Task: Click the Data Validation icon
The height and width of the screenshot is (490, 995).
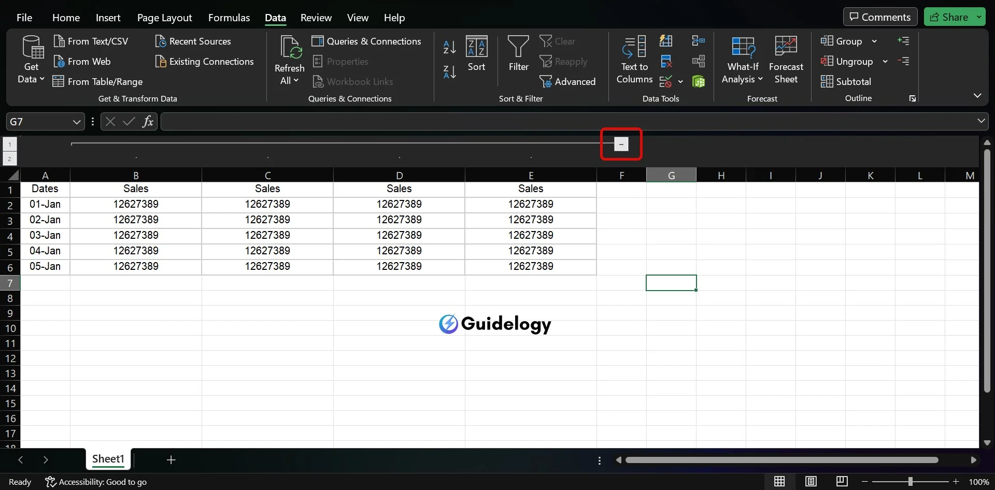Action: pyautogui.click(x=666, y=81)
